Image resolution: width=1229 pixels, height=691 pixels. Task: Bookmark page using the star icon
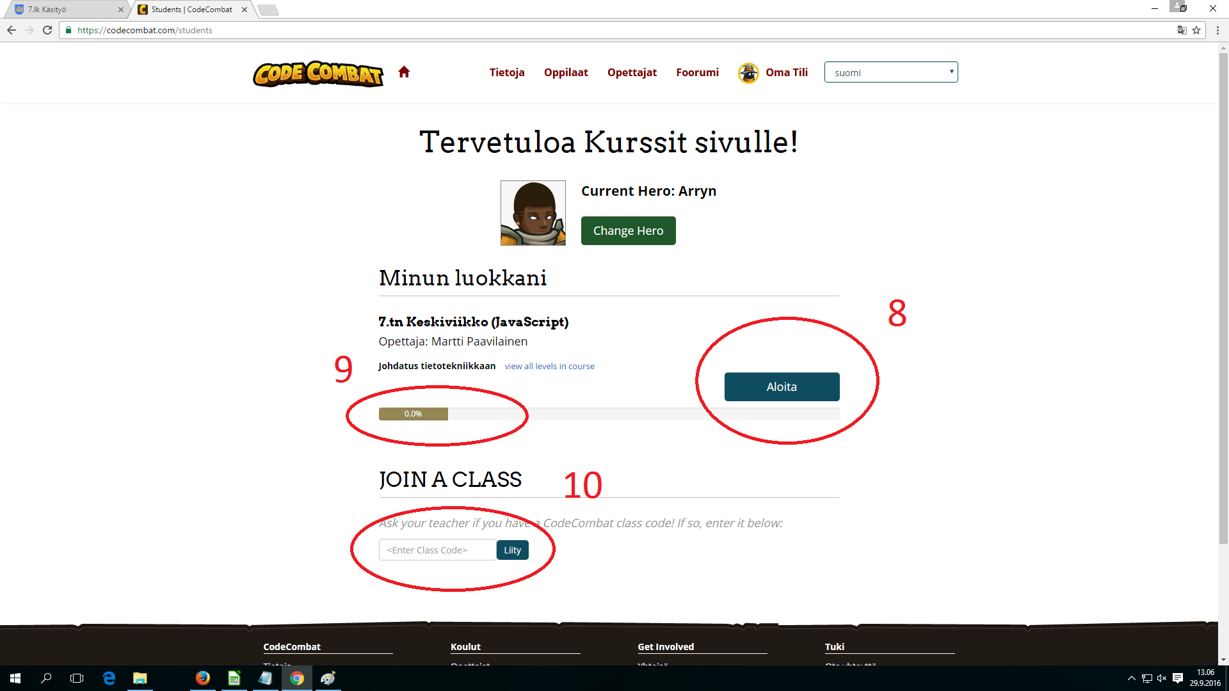tap(1196, 30)
